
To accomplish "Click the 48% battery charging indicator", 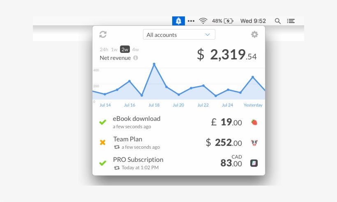I will pyautogui.click(x=223, y=21).
